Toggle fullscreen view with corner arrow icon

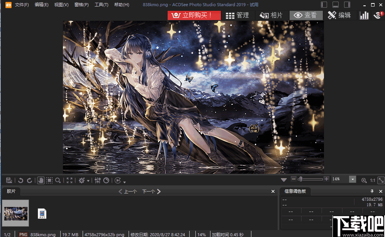click(381, 180)
